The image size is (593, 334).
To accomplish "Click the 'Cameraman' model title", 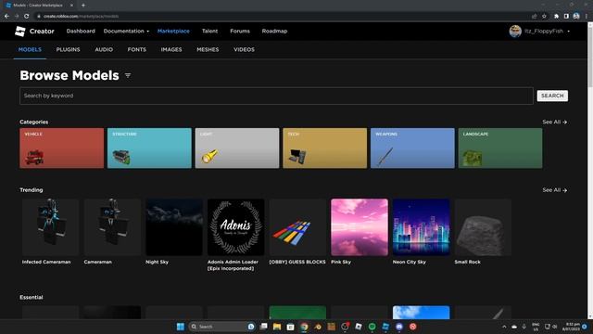I will (97, 262).
